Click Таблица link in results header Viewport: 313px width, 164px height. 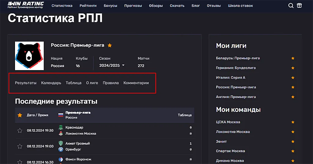185,115
